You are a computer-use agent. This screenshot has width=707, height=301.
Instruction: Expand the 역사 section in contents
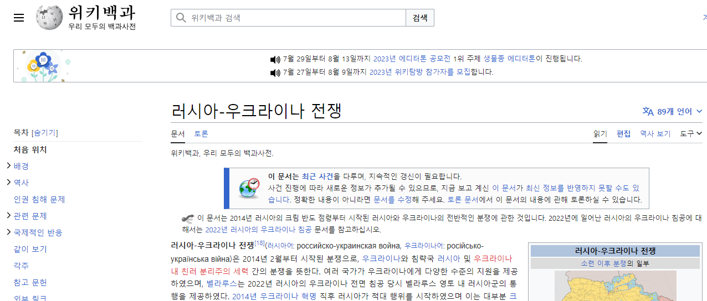9,183
